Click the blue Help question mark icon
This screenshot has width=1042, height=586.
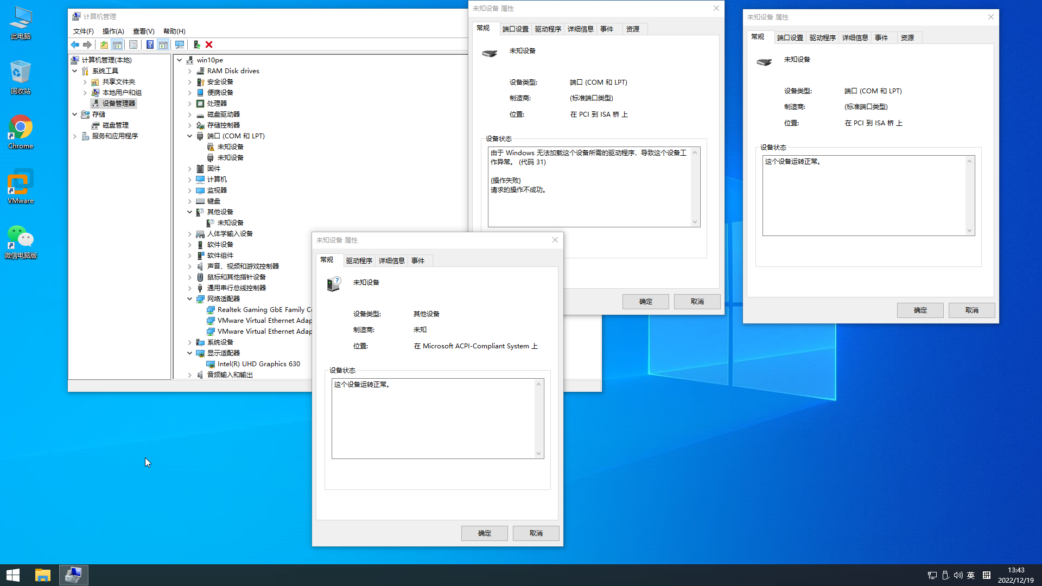click(150, 44)
